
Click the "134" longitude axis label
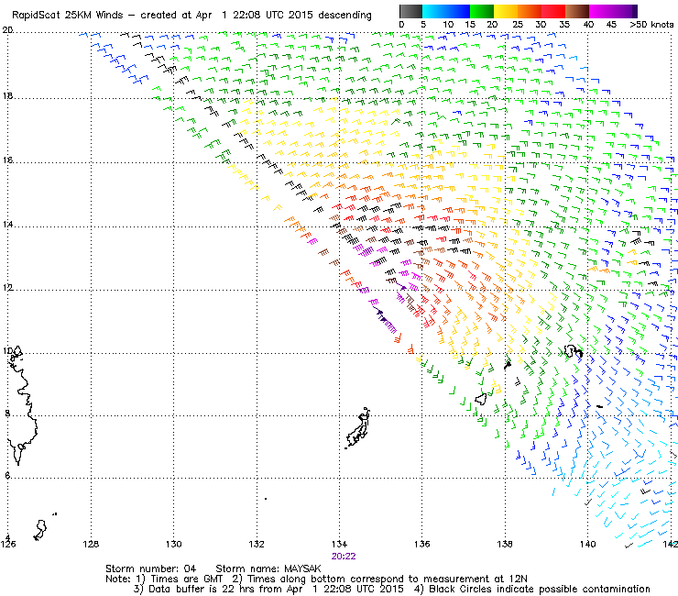click(339, 544)
